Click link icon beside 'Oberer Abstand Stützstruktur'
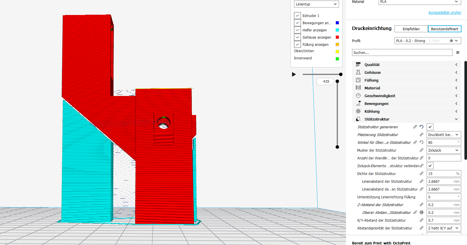Viewport: 467px width, 245px height. (415, 212)
